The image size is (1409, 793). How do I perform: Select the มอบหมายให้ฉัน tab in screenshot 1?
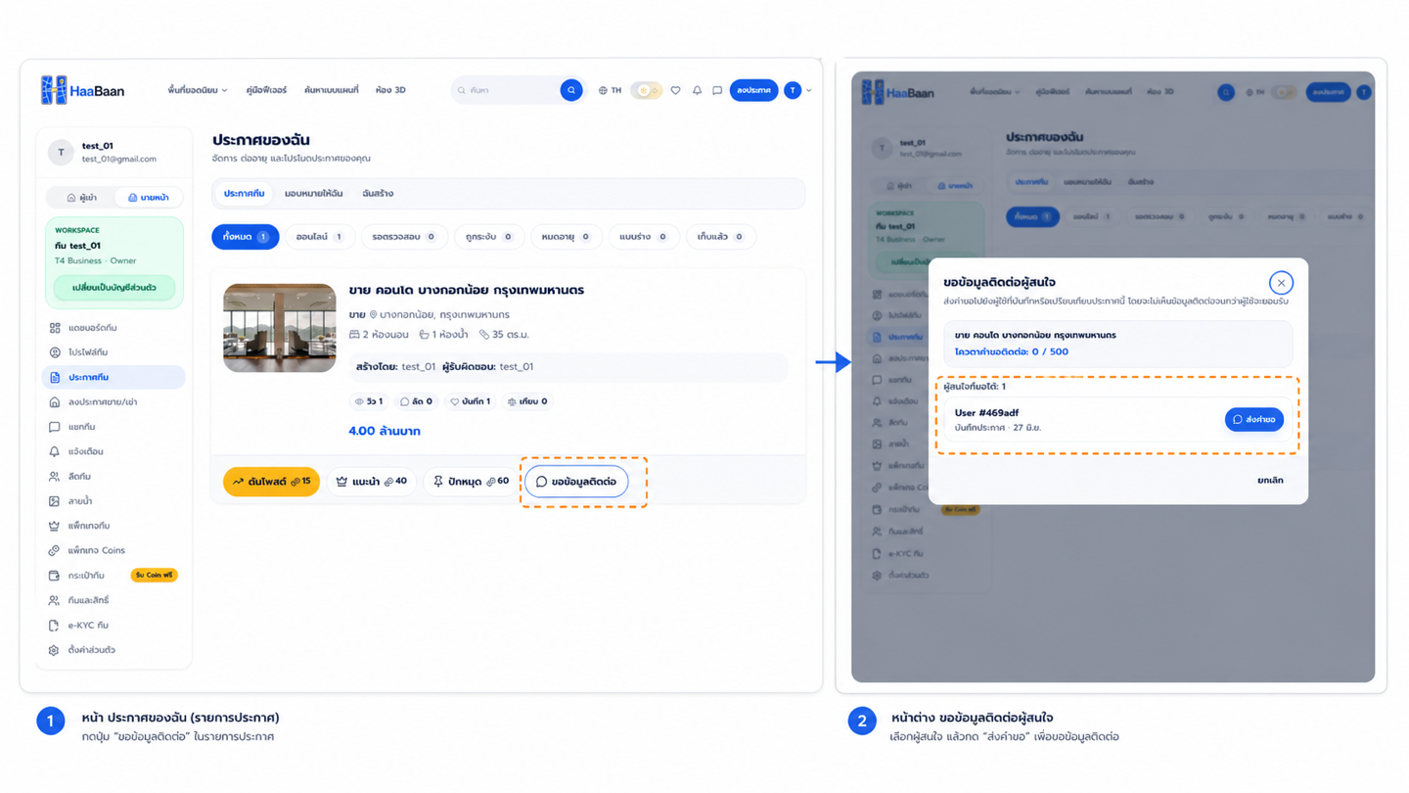(x=313, y=194)
